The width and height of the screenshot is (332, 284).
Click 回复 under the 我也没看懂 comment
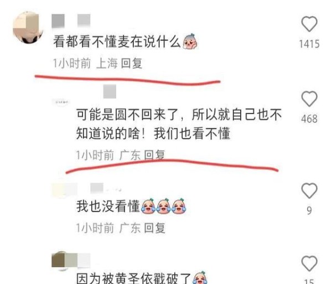pyautogui.click(x=154, y=228)
